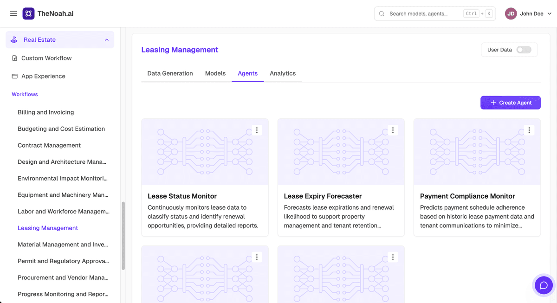Open the chat bubble icon

(544, 285)
